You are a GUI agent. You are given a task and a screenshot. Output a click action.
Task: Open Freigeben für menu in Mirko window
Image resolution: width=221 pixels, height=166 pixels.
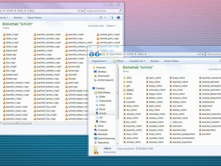coord(137,61)
